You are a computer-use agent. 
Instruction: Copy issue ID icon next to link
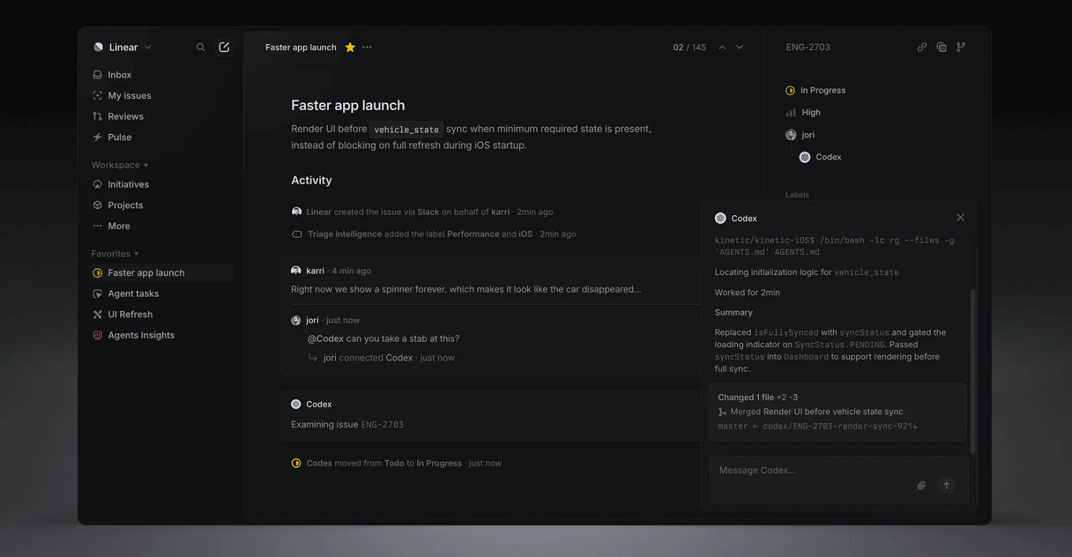941,47
